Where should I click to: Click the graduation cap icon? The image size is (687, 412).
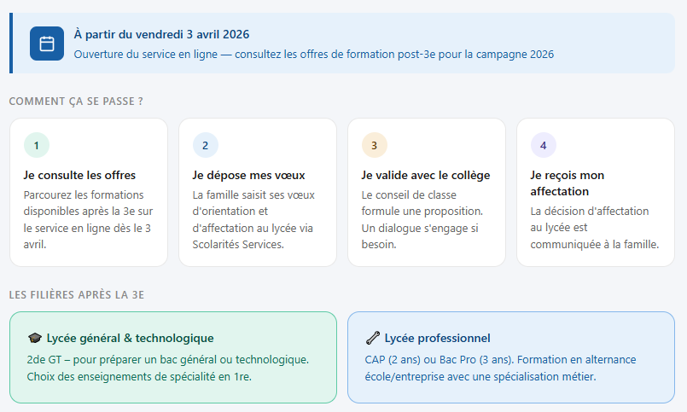point(35,339)
